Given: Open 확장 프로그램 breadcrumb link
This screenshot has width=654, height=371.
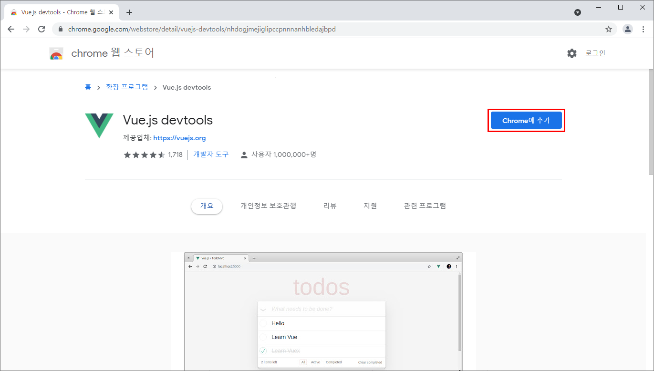Looking at the screenshot, I should (127, 87).
